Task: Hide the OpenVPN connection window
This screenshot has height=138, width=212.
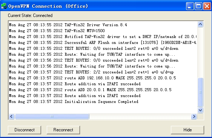Action: coord(188,130)
